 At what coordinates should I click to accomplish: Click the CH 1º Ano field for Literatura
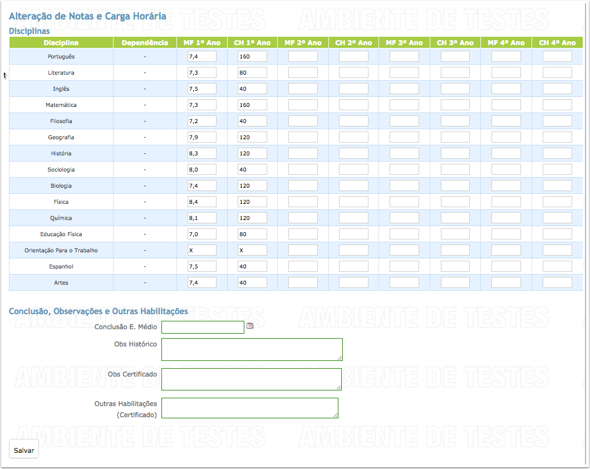pyautogui.click(x=253, y=72)
